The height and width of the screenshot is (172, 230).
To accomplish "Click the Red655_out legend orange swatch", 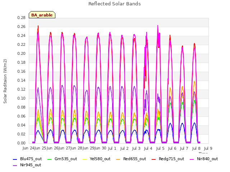I will tap(118, 159).
